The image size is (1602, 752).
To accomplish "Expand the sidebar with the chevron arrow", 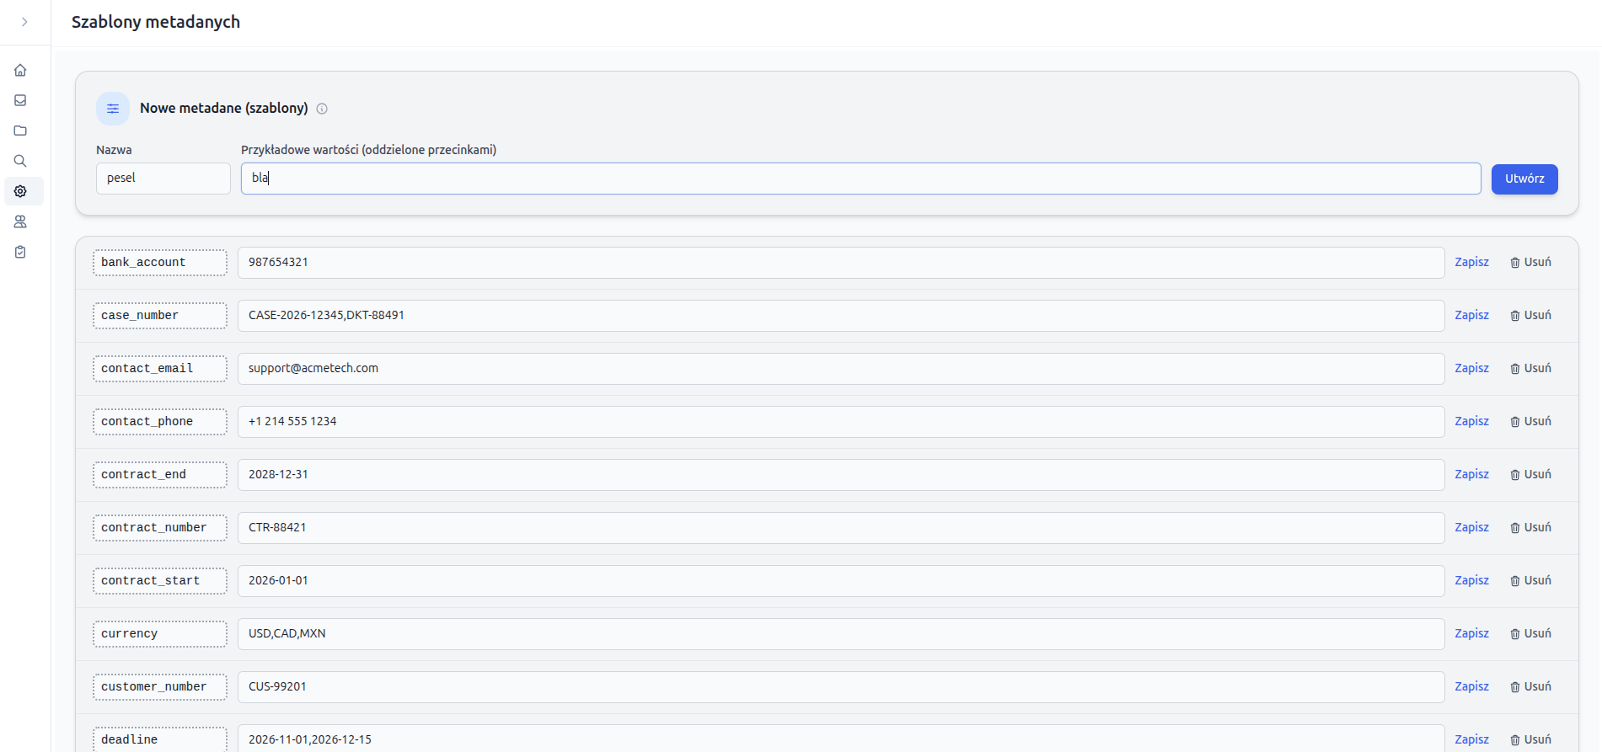I will click(x=24, y=22).
